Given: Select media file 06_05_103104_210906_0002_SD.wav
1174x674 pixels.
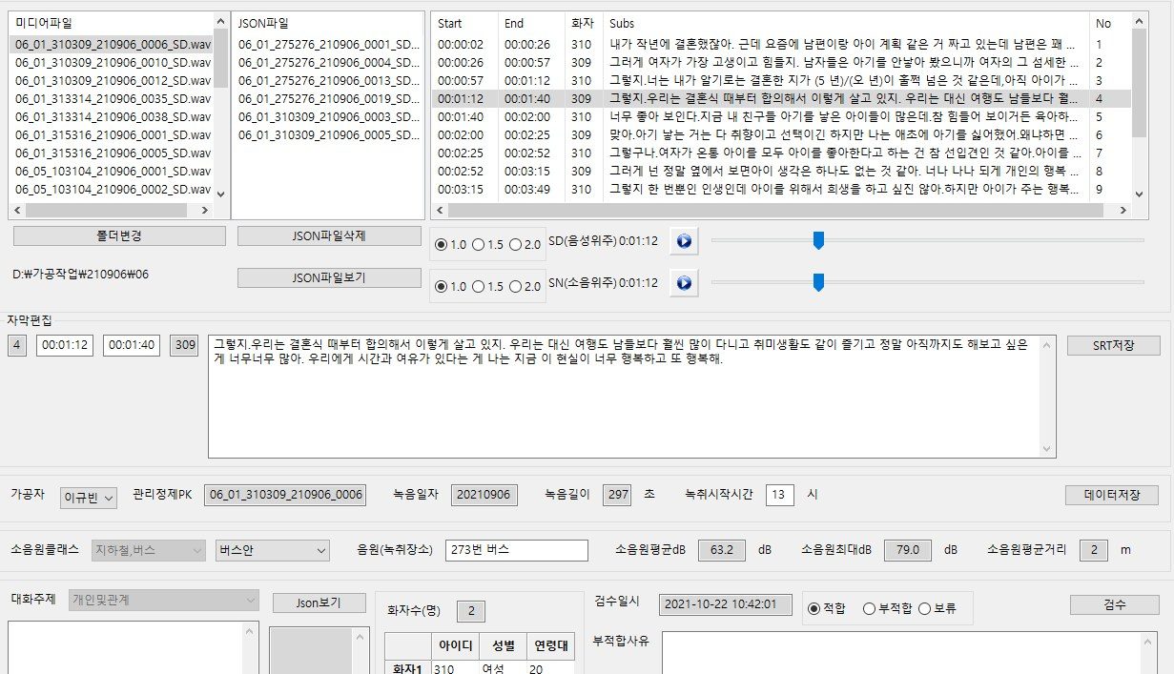Looking at the screenshot, I should pos(113,189).
